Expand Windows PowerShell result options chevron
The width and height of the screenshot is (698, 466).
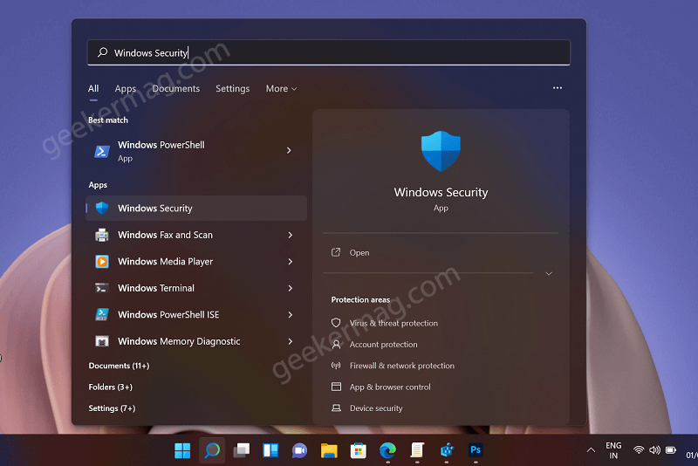tap(289, 150)
